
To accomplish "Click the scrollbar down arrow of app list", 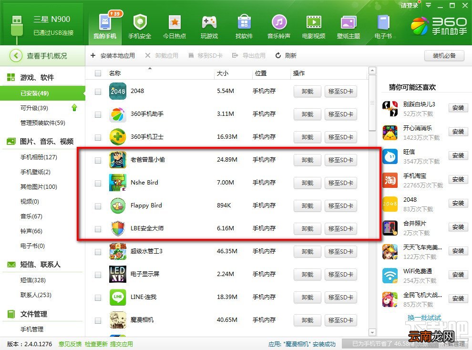I will pyautogui.click(x=372, y=332).
